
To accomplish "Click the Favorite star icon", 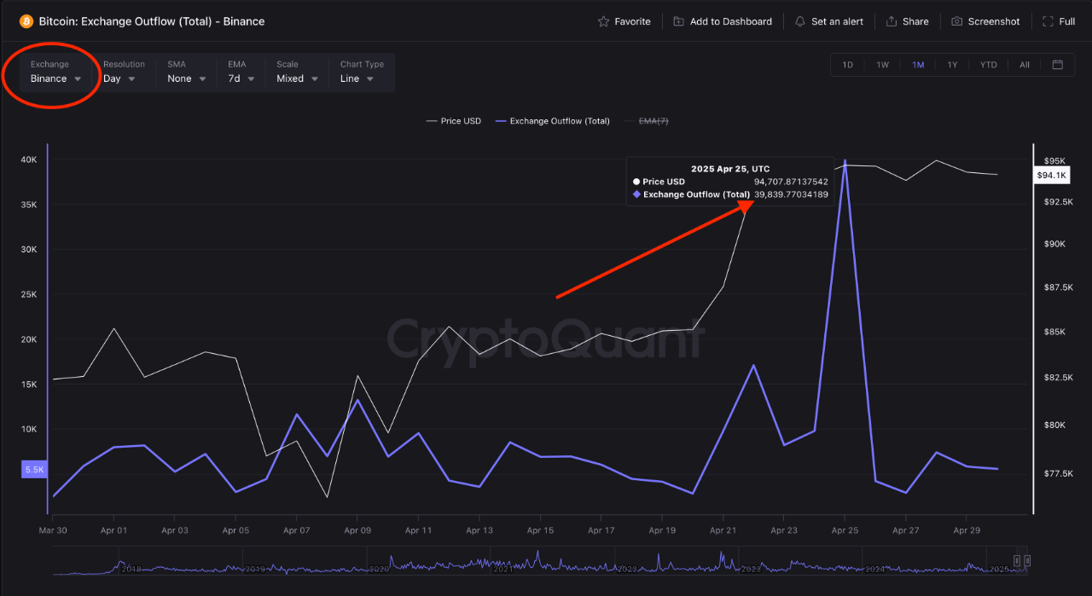I will pos(601,21).
